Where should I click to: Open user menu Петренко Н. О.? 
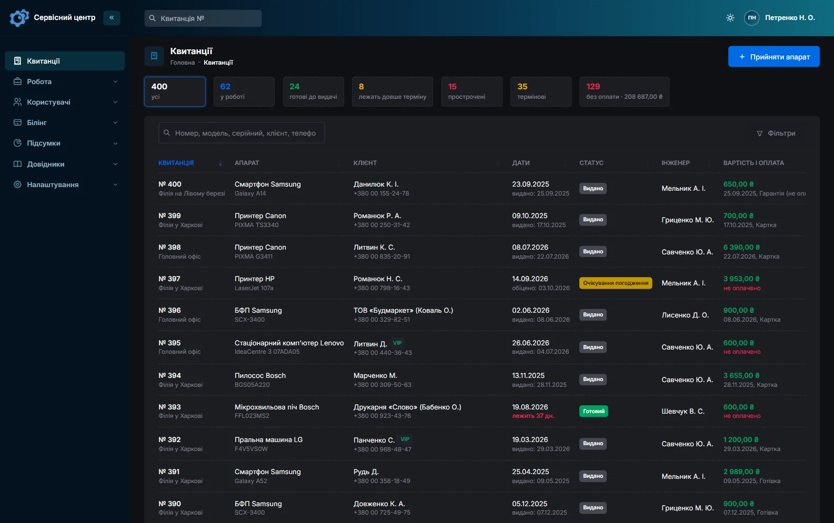click(790, 18)
